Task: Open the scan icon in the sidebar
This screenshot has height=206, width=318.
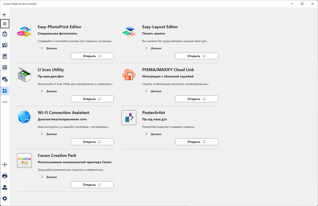Action: (x=5, y=68)
